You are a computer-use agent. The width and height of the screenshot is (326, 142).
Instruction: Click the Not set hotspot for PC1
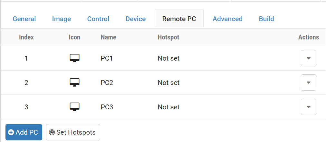click(168, 58)
